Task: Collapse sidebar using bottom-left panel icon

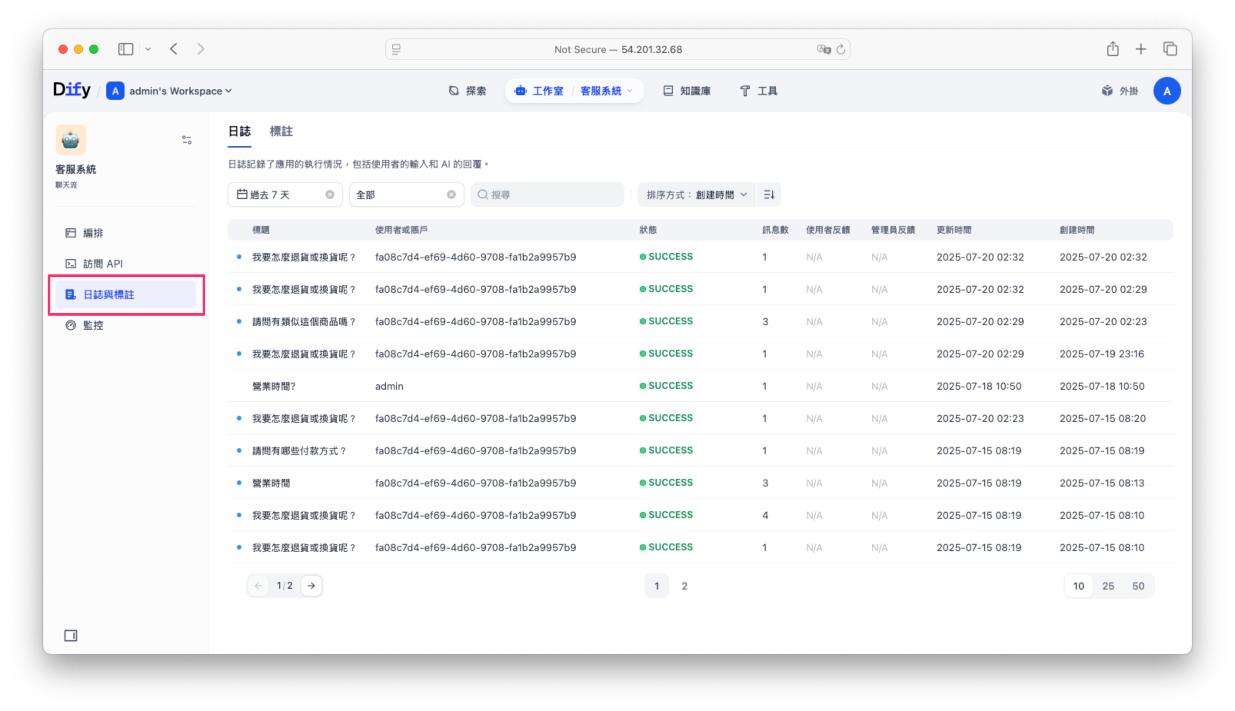Action: pyautogui.click(x=71, y=635)
